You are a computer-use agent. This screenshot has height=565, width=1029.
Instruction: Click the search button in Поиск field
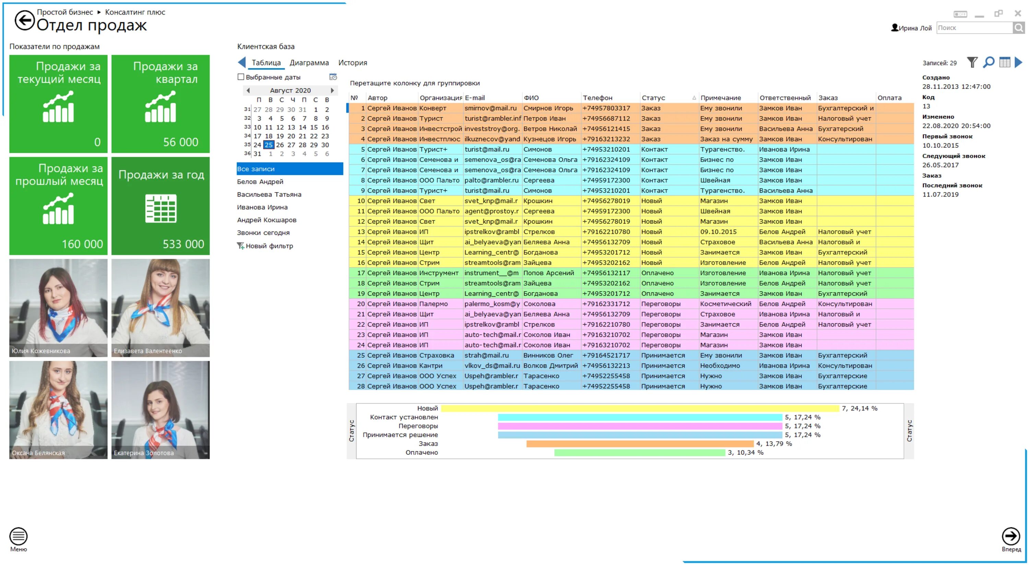(1019, 27)
